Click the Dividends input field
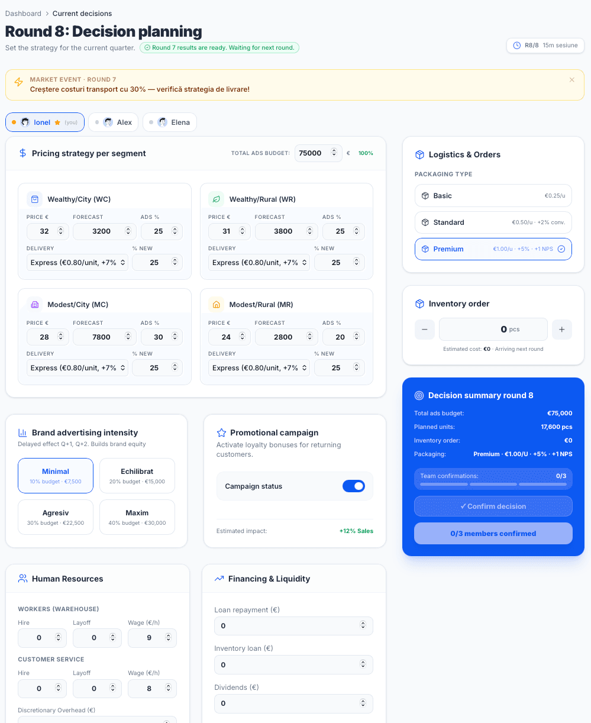The image size is (591, 723). click(293, 703)
